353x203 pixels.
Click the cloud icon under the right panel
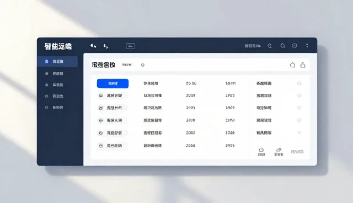click(x=261, y=149)
